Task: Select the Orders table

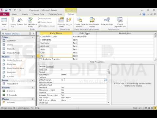Action: point(10,45)
